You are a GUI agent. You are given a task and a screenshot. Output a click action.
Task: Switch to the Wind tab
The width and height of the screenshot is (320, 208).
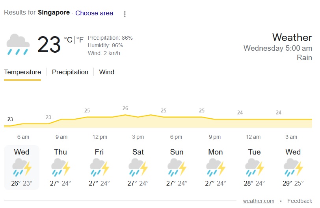[x=106, y=72]
